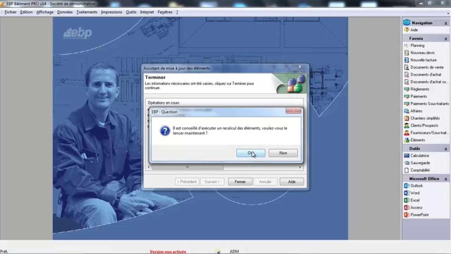Click the Paiements Sous-traitants icon

(407, 104)
